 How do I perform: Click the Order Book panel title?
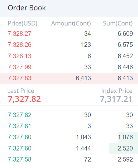[x=27, y=8]
